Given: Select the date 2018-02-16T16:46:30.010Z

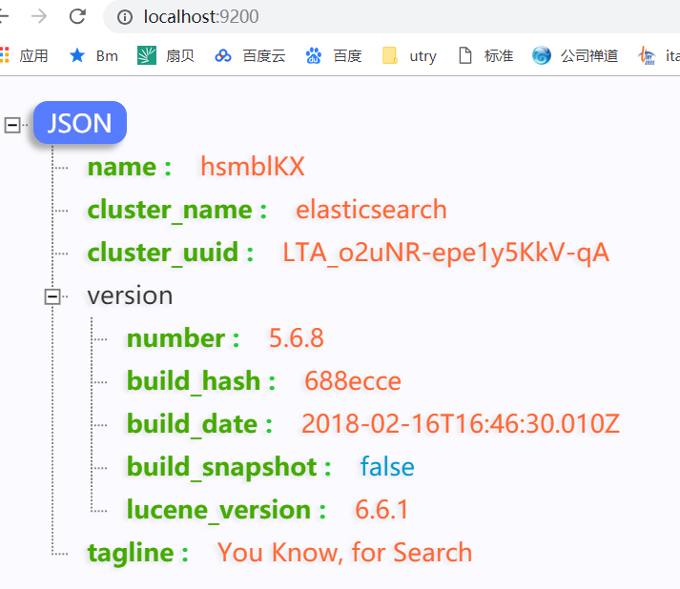Looking at the screenshot, I should [461, 424].
